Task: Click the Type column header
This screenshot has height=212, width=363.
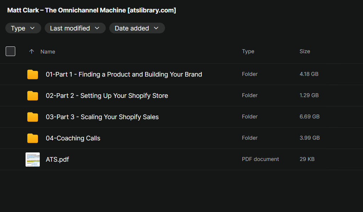Action: (248, 51)
